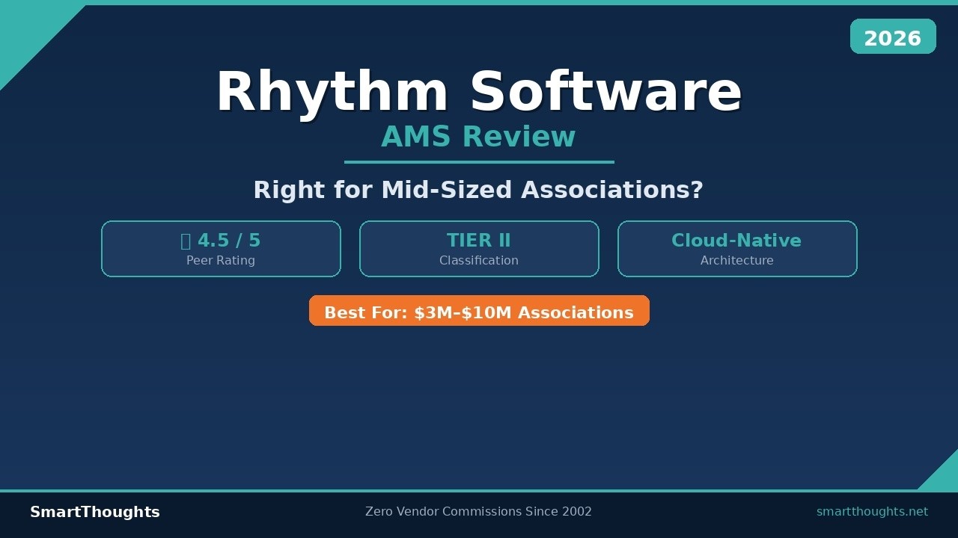
Task: Select 'Right for Mid-Sized Associations?' heading
Action: [478, 190]
